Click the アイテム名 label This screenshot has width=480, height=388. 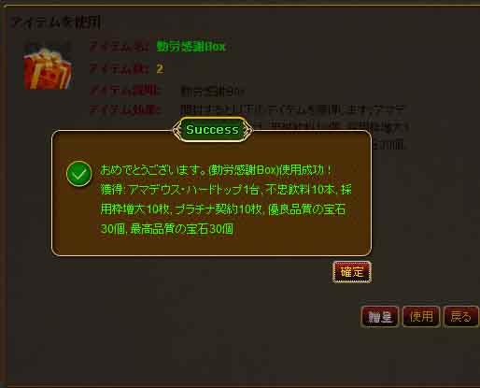[x=120, y=47]
